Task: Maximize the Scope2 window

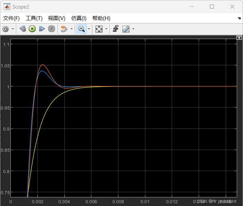Action: click(x=212, y=7)
